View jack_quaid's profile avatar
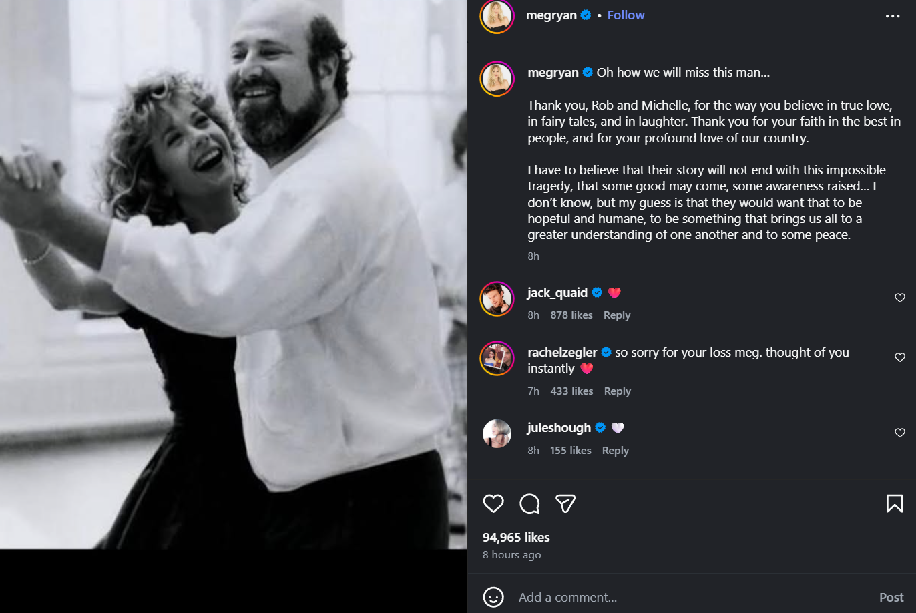The image size is (916, 613). (497, 298)
